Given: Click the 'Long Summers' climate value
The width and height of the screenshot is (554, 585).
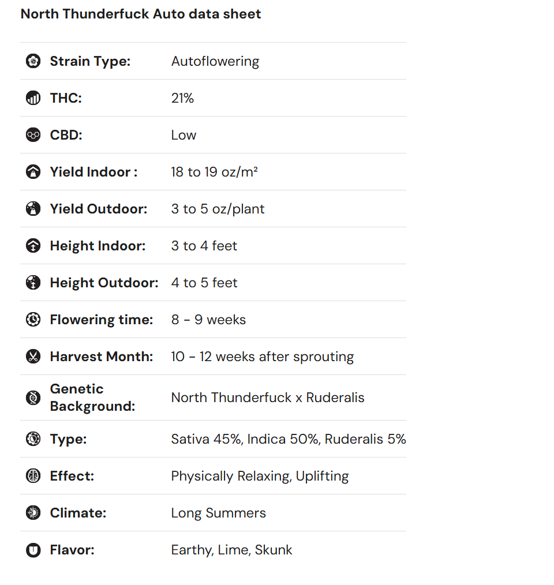Looking at the screenshot, I should pyautogui.click(x=218, y=513).
